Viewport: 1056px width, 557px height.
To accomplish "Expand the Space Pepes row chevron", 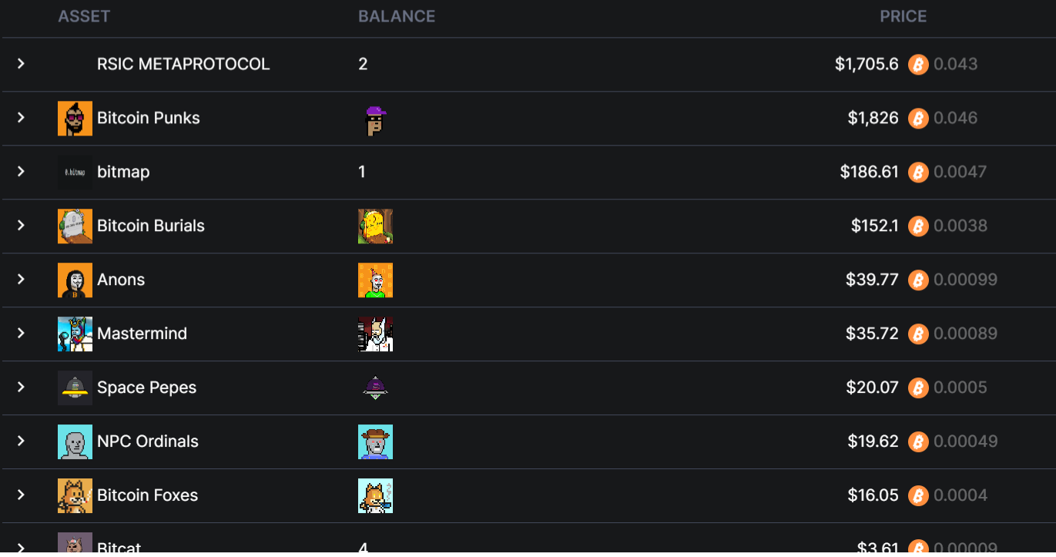I will (x=21, y=388).
